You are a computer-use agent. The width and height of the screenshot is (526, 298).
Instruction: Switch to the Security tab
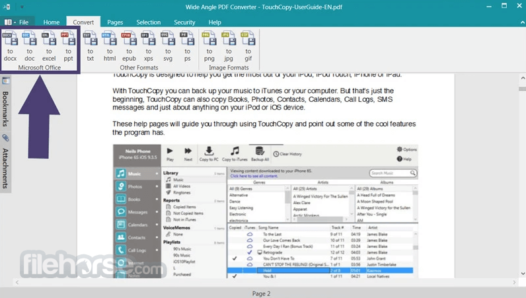pyautogui.click(x=184, y=22)
